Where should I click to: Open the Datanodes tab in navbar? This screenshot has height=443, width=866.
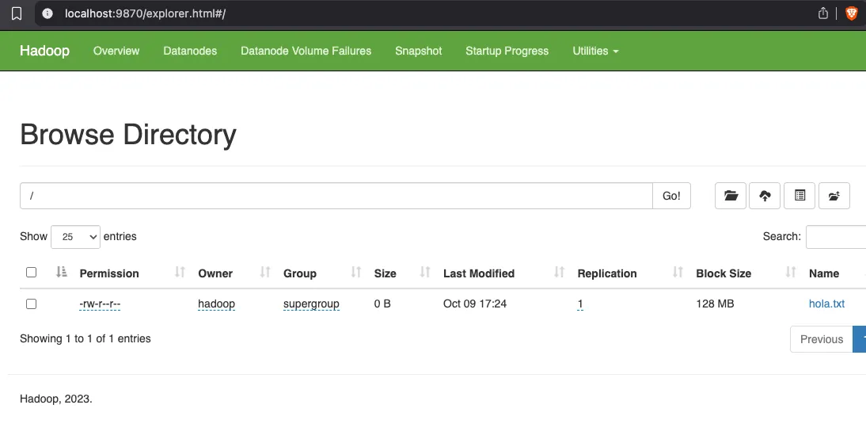click(x=190, y=51)
